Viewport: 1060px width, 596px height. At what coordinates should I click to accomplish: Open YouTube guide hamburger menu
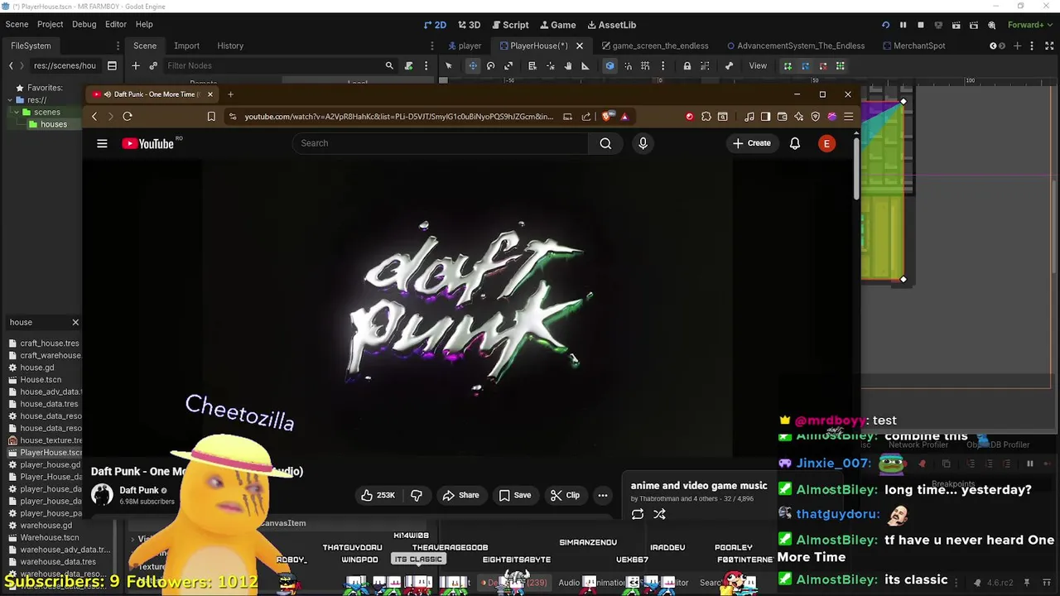pos(102,143)
